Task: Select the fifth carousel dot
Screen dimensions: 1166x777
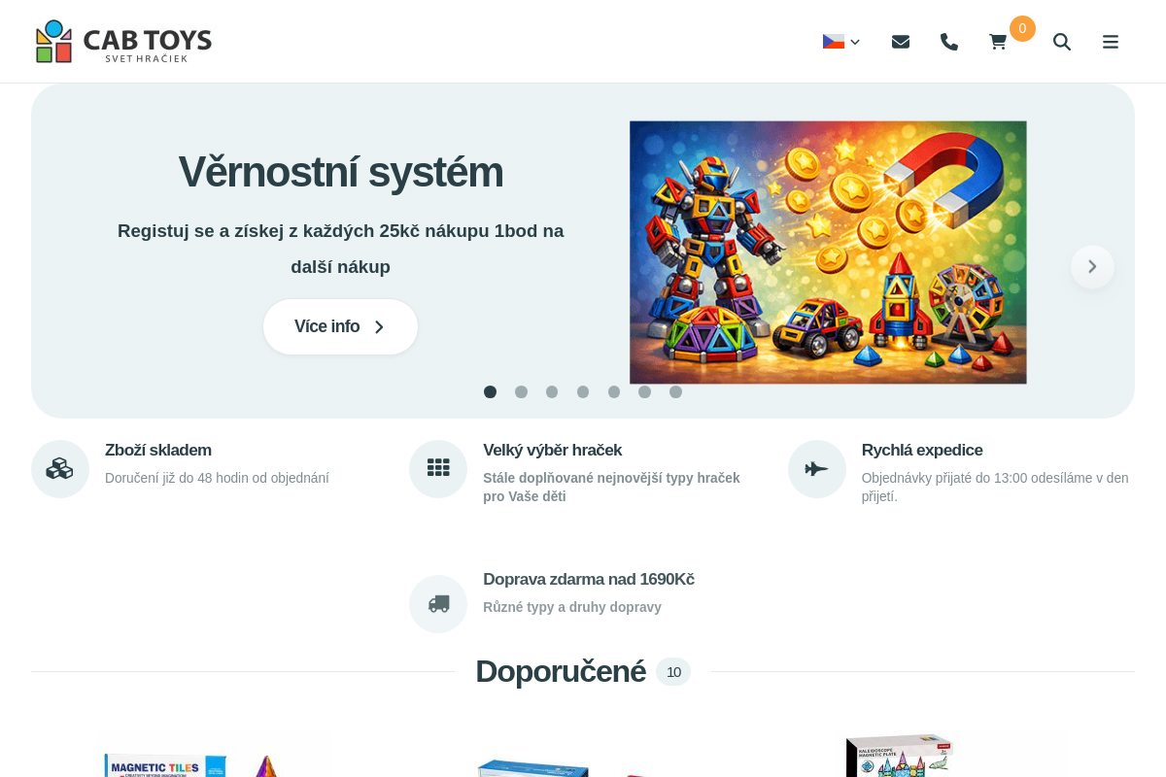Action: tap(614, 391)
